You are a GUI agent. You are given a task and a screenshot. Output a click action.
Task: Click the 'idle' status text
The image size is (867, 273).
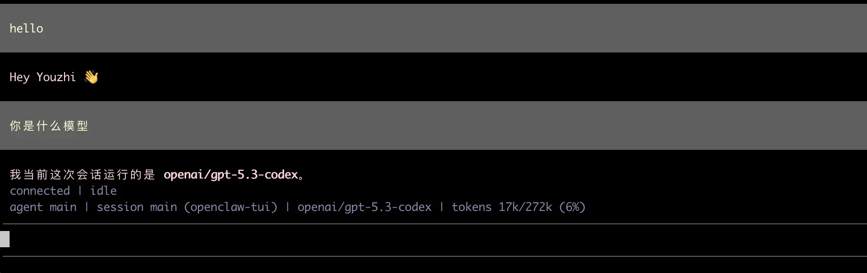103,191
